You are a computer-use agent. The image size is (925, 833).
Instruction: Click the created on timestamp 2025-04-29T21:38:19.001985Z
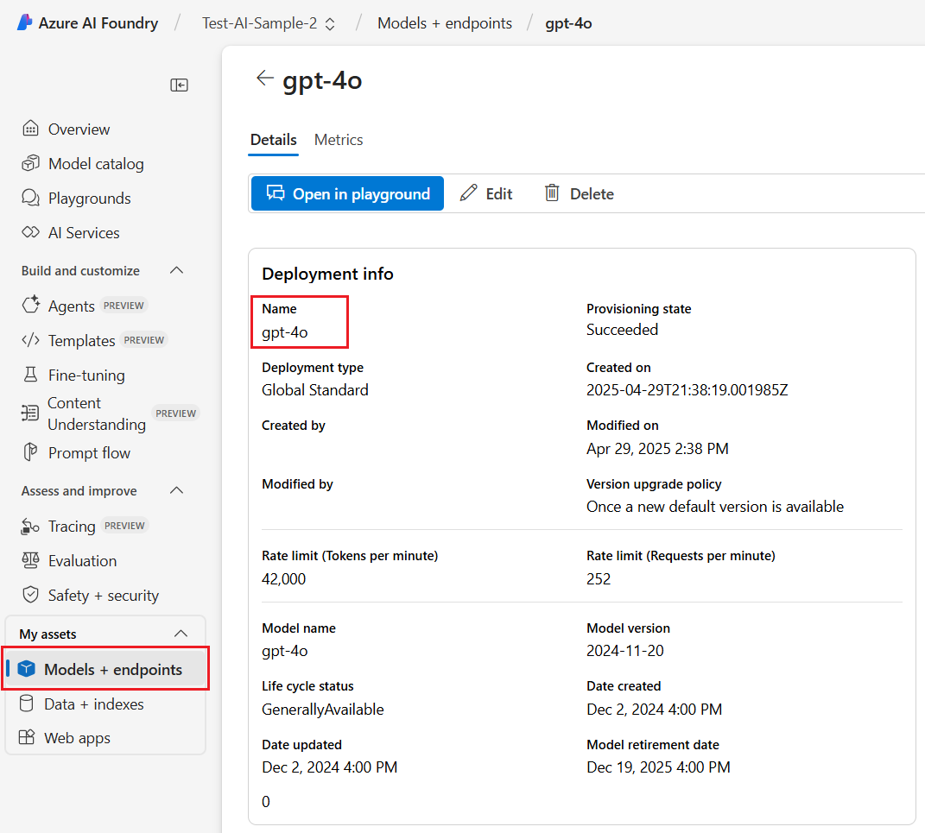point(687,389)
